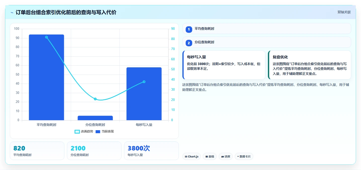The width and height of the screenshot is (361, 170).
Task: Click the diamond icon in 数据卡片 tag
Action: click(238, 156)
